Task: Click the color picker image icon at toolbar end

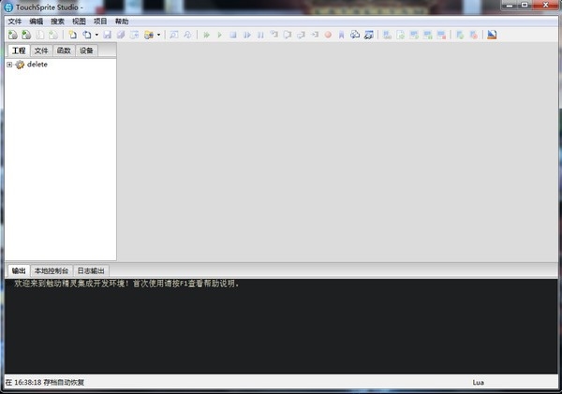Action: coord(492,35)
